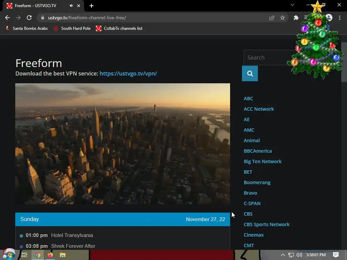Click the Sunday schedule header

[29, 219]
